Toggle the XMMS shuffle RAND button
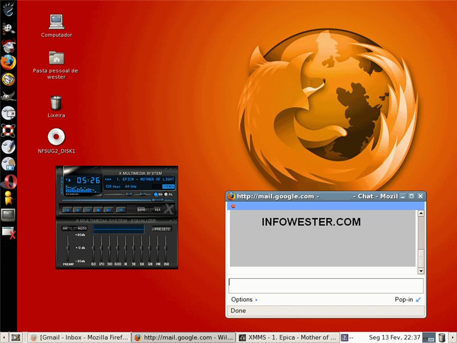457x343 pixels. coord(141,210)
